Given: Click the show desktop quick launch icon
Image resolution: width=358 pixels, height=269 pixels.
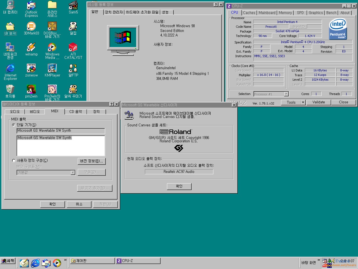Looking at the screenshot, I should (24, 263).
